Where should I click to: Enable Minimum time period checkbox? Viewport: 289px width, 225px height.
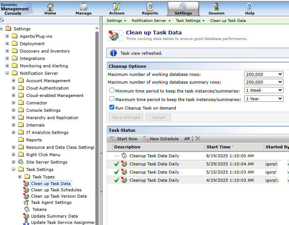point(112,90)
